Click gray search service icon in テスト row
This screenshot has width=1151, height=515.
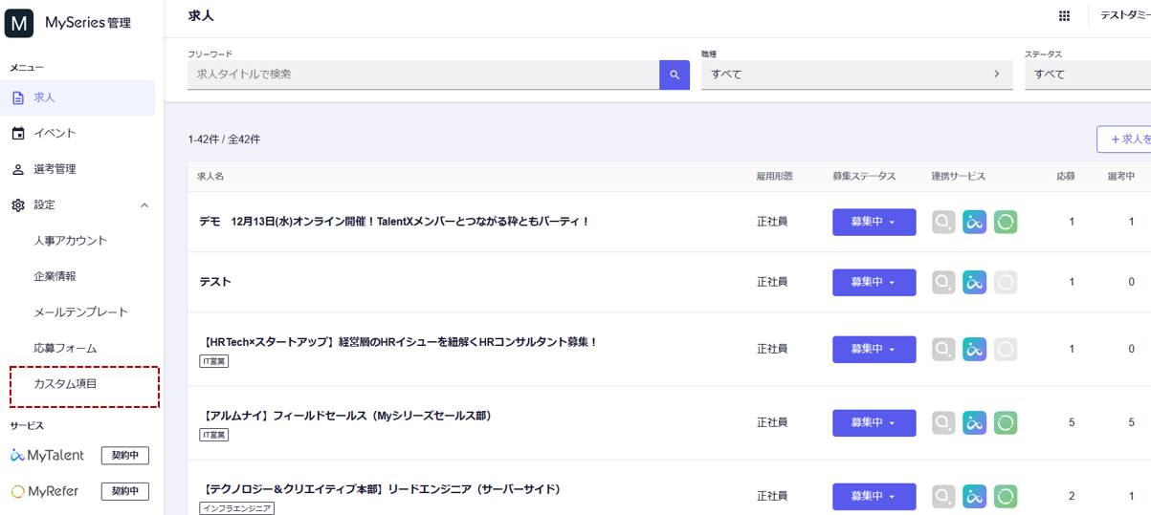pyautogui.click(x=943, y=283)
